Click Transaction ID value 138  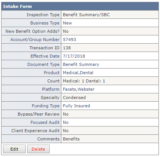(67, 48)
